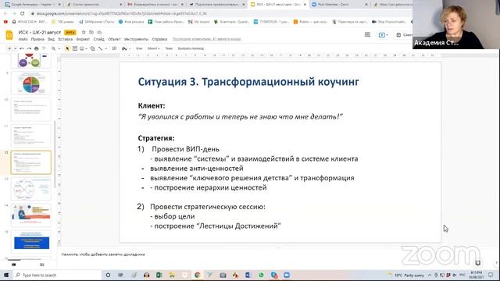The width and height of the screenshot is (500, 281).
Task: Open the Инструменты menu
Action: tap(136, 39)
